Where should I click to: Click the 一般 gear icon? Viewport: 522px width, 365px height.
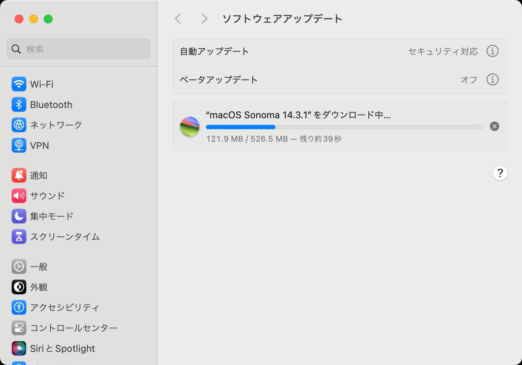click(19, 267)
